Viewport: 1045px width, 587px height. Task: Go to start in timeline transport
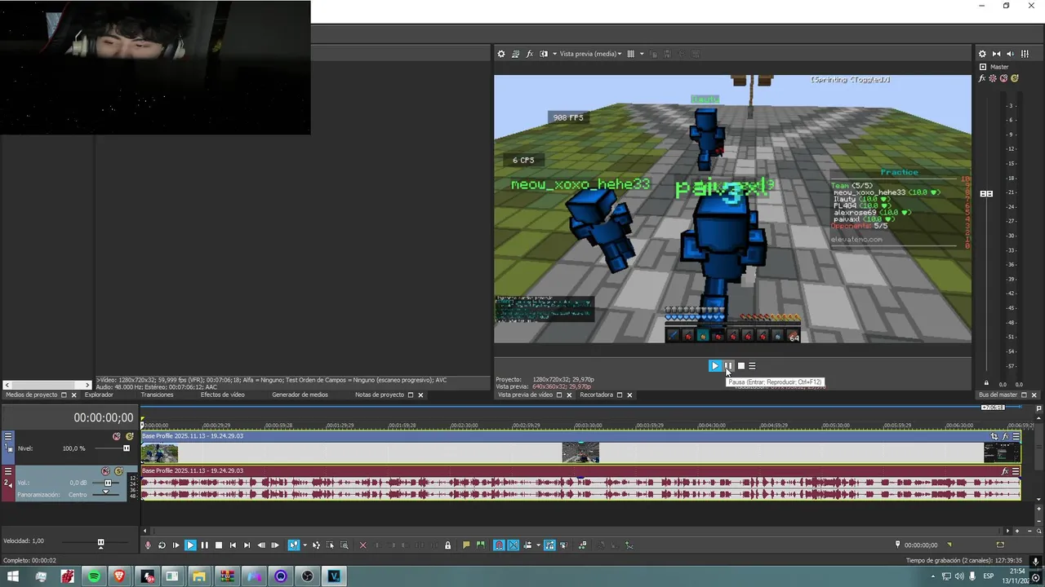click(x=233, y=545)
